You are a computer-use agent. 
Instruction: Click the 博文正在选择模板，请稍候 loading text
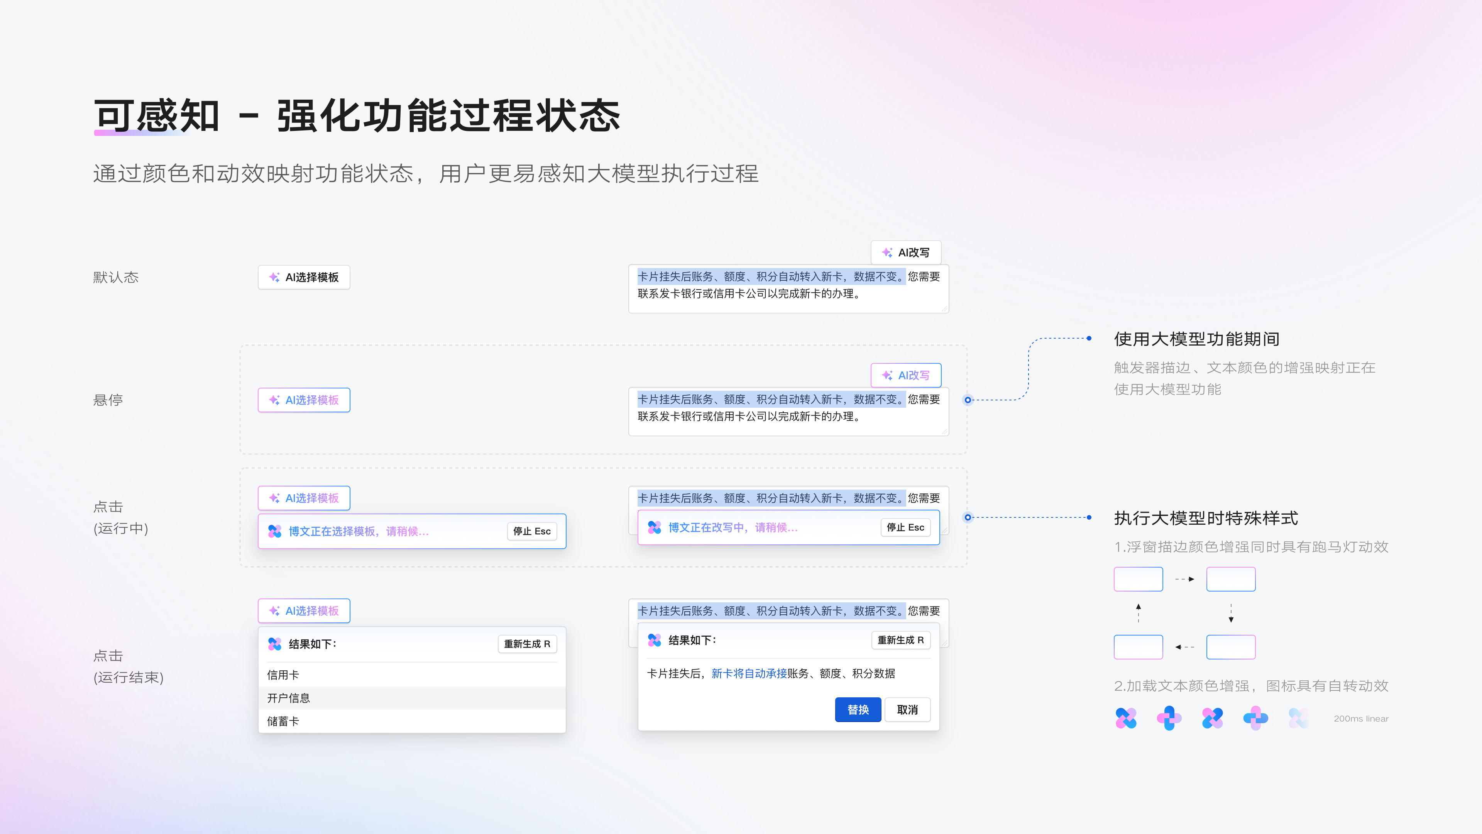(x=359, y=531)
